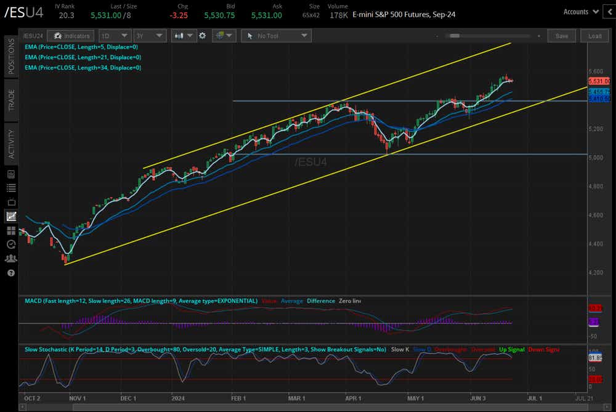
Task: Open the Trade side tab
Action: (11, 100)
